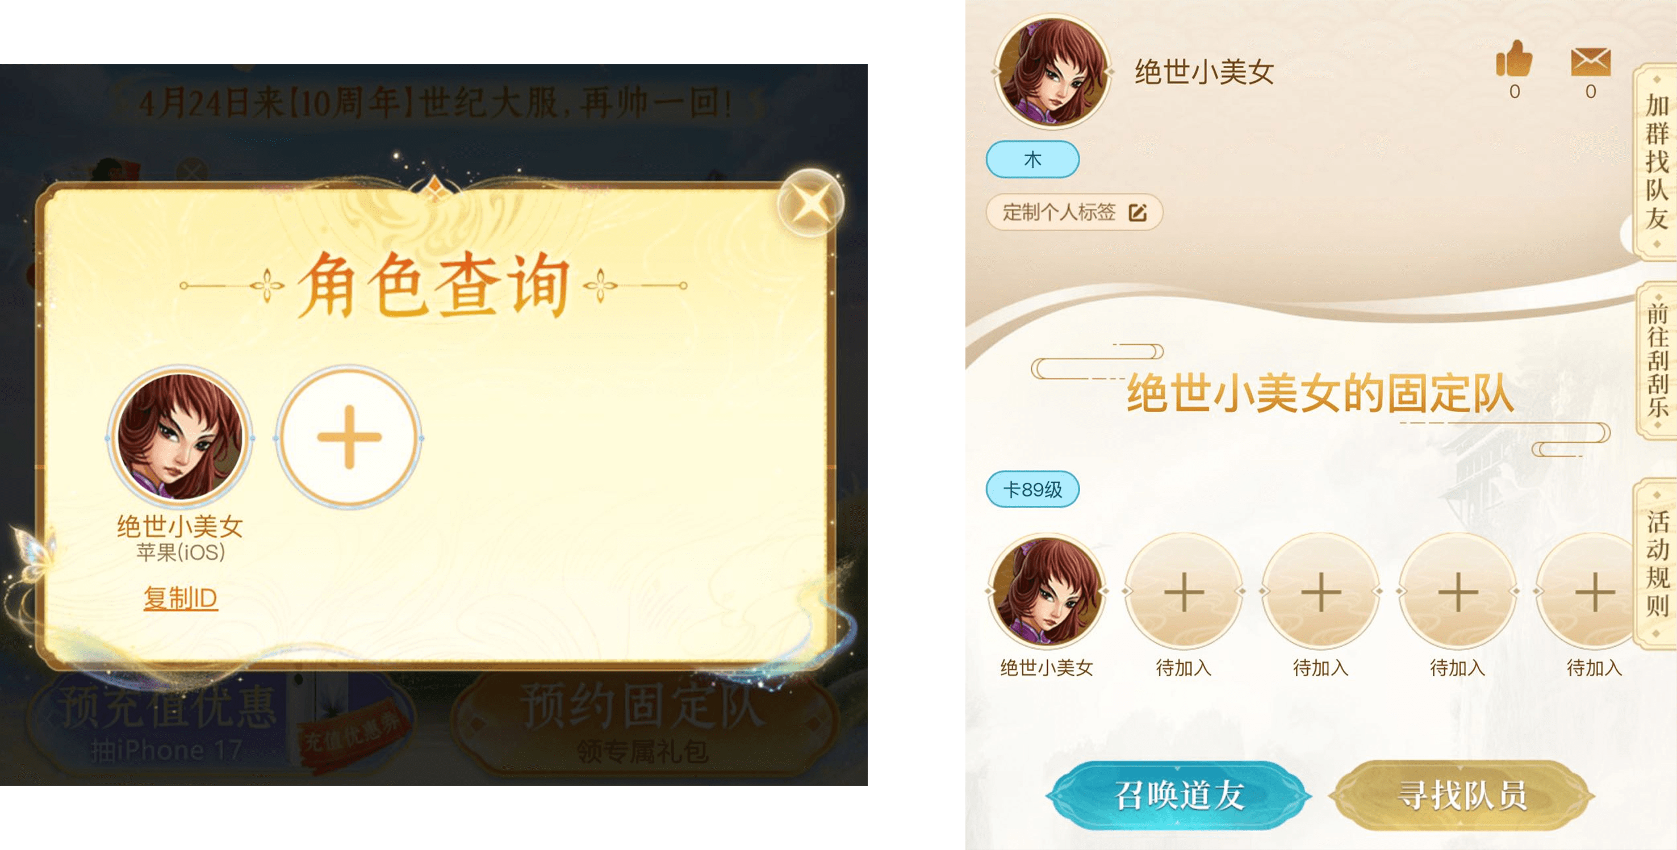Click the 复制ID link
This screenshot has width=1677, height=850.
[181, 597]
